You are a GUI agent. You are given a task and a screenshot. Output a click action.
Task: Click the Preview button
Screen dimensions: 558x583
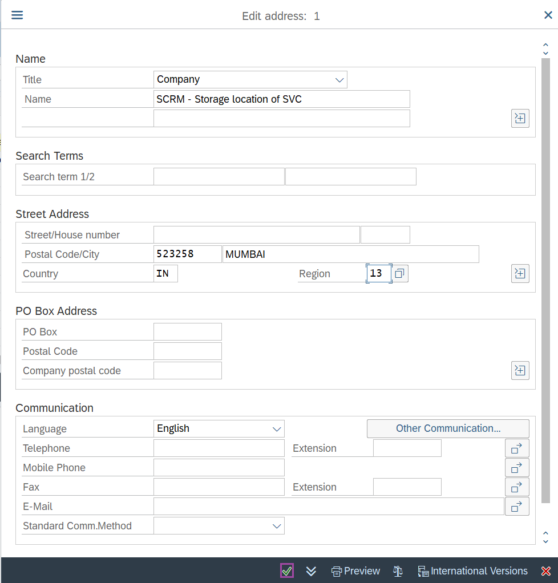[x=355, y=571]
